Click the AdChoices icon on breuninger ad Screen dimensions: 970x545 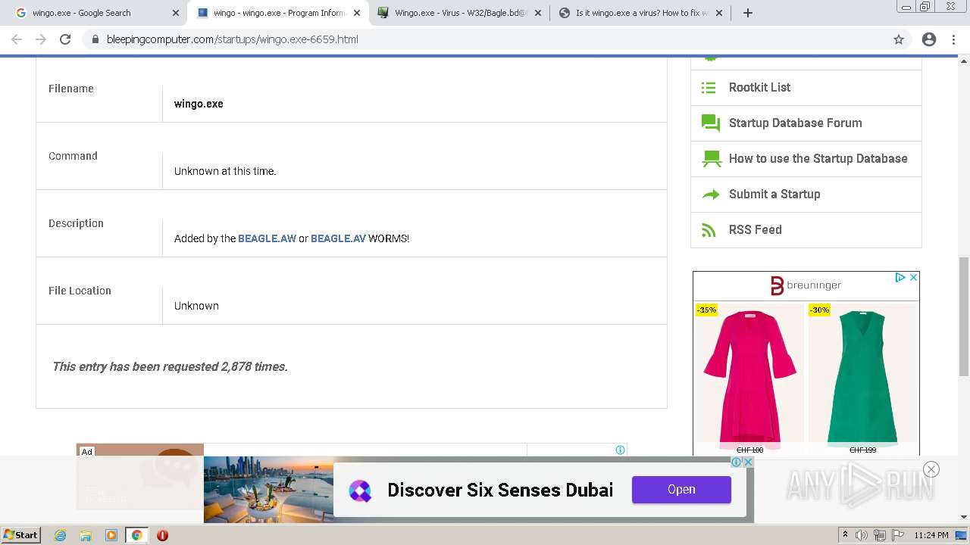tap(900, 278)
